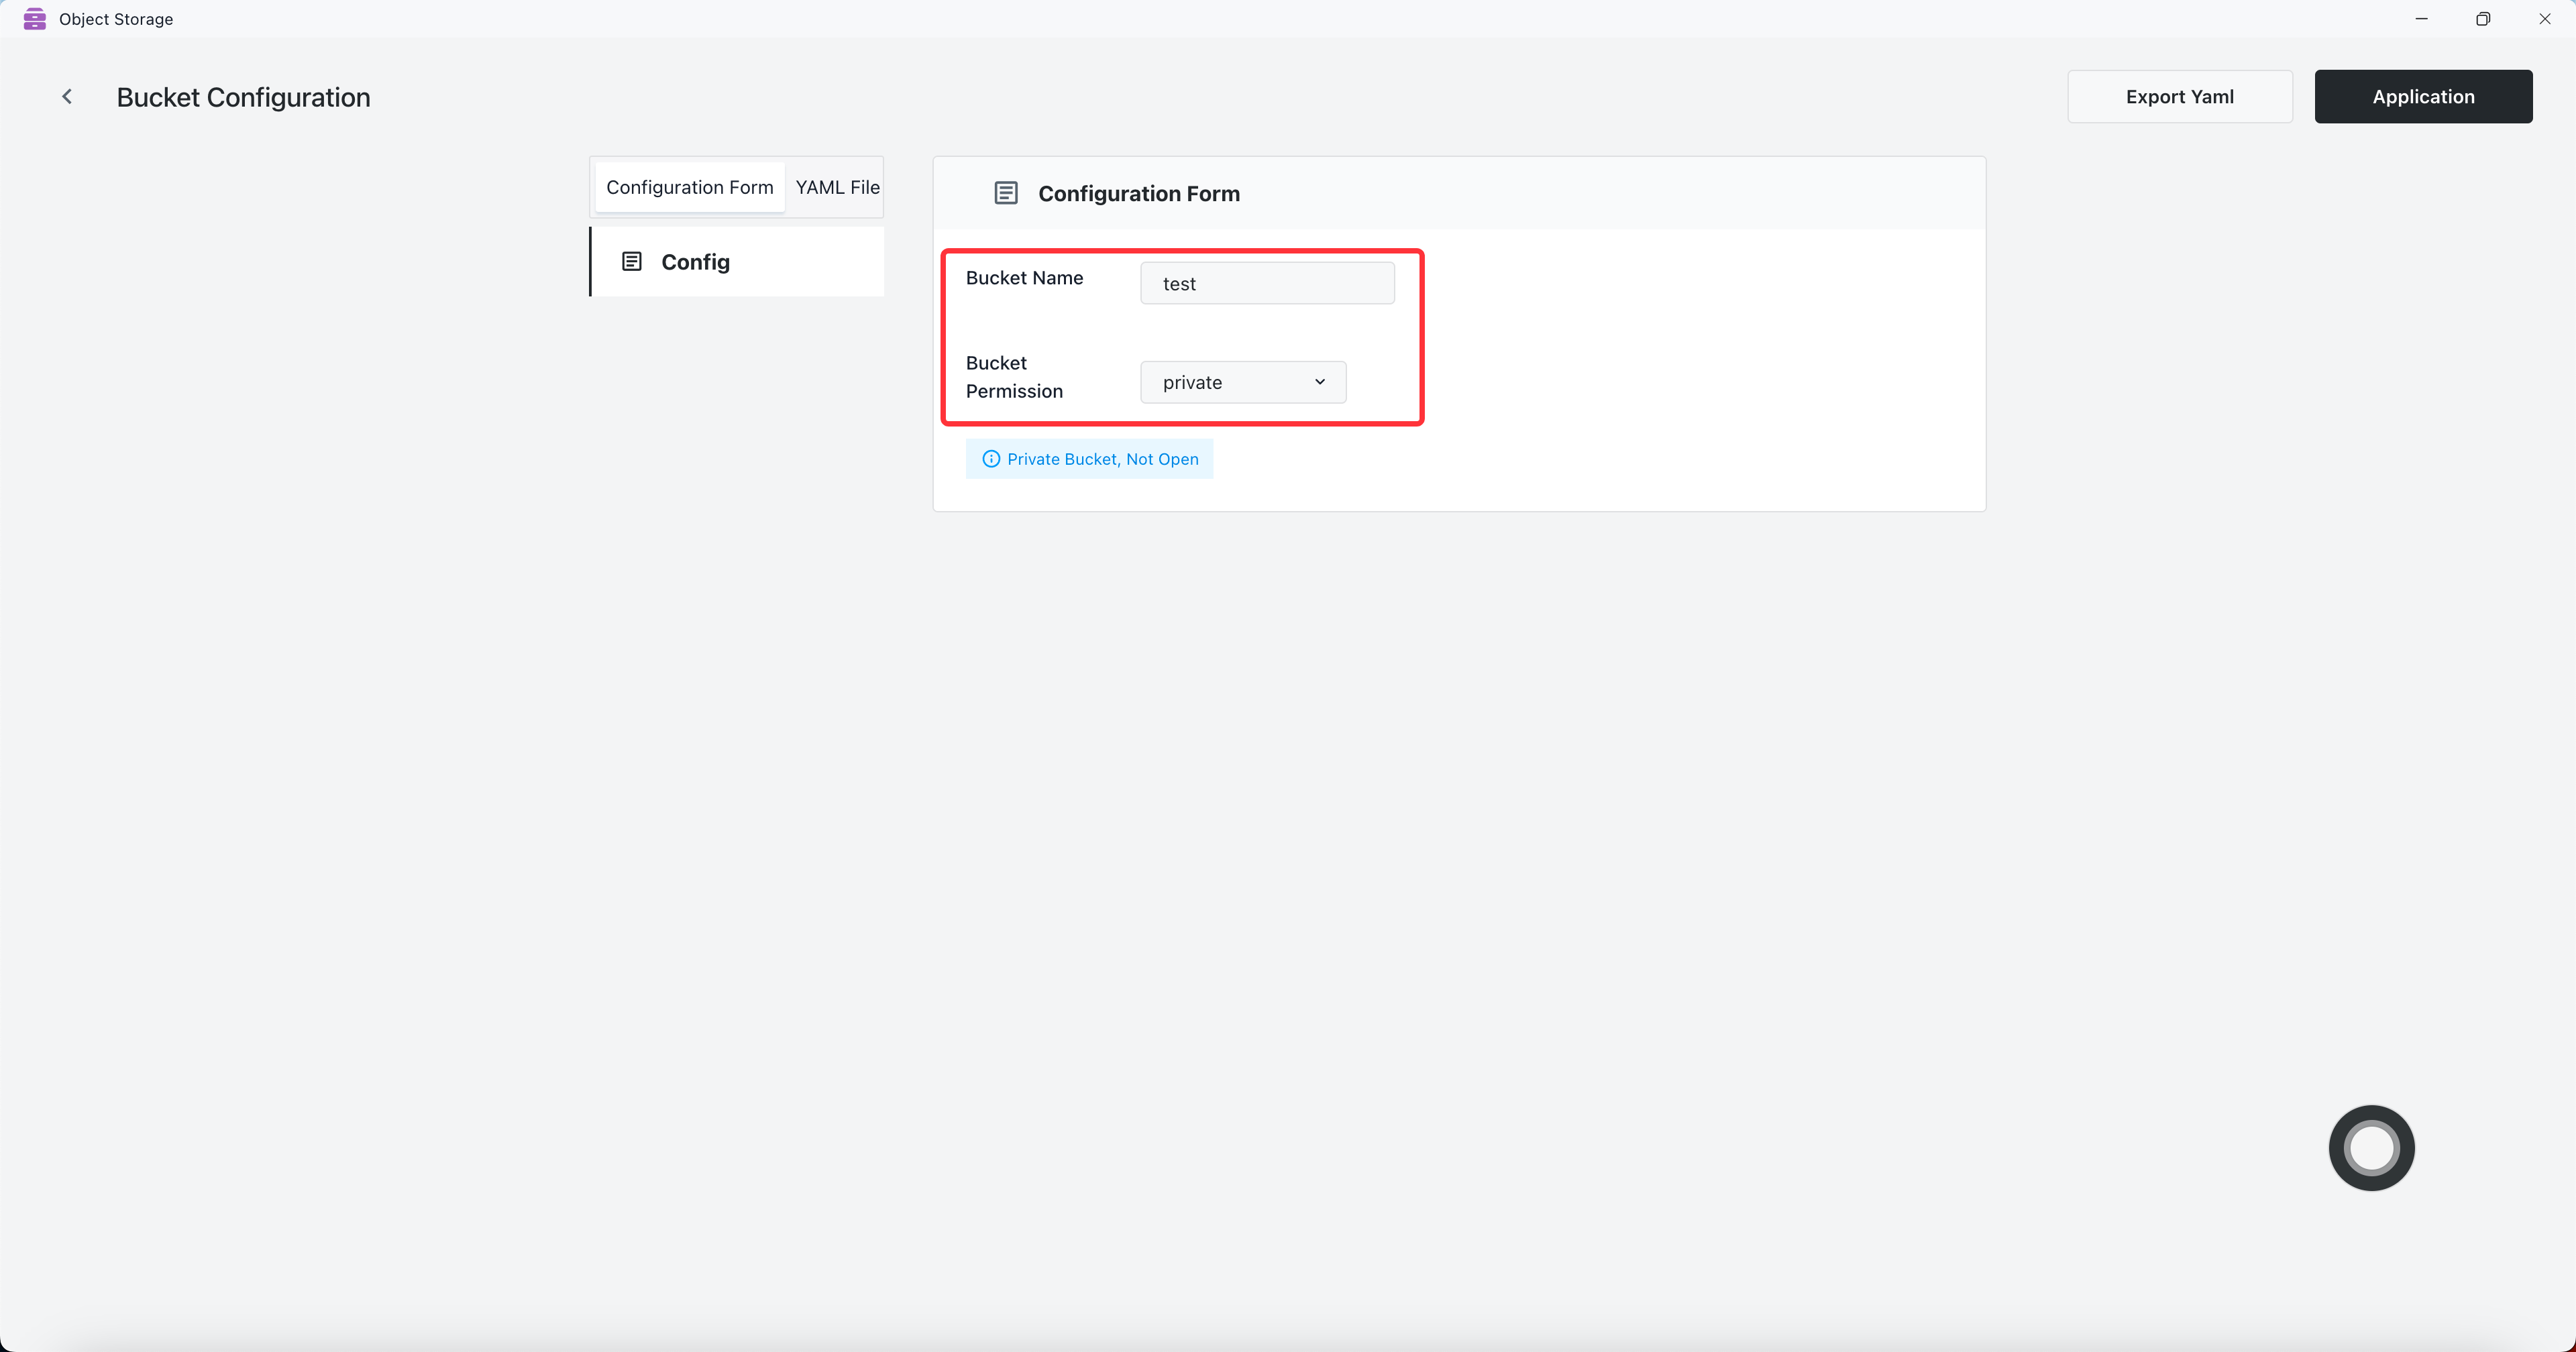2576x1352 pixels.
Task: Click the Object Storage app icon
Action: tap(34, 19)
